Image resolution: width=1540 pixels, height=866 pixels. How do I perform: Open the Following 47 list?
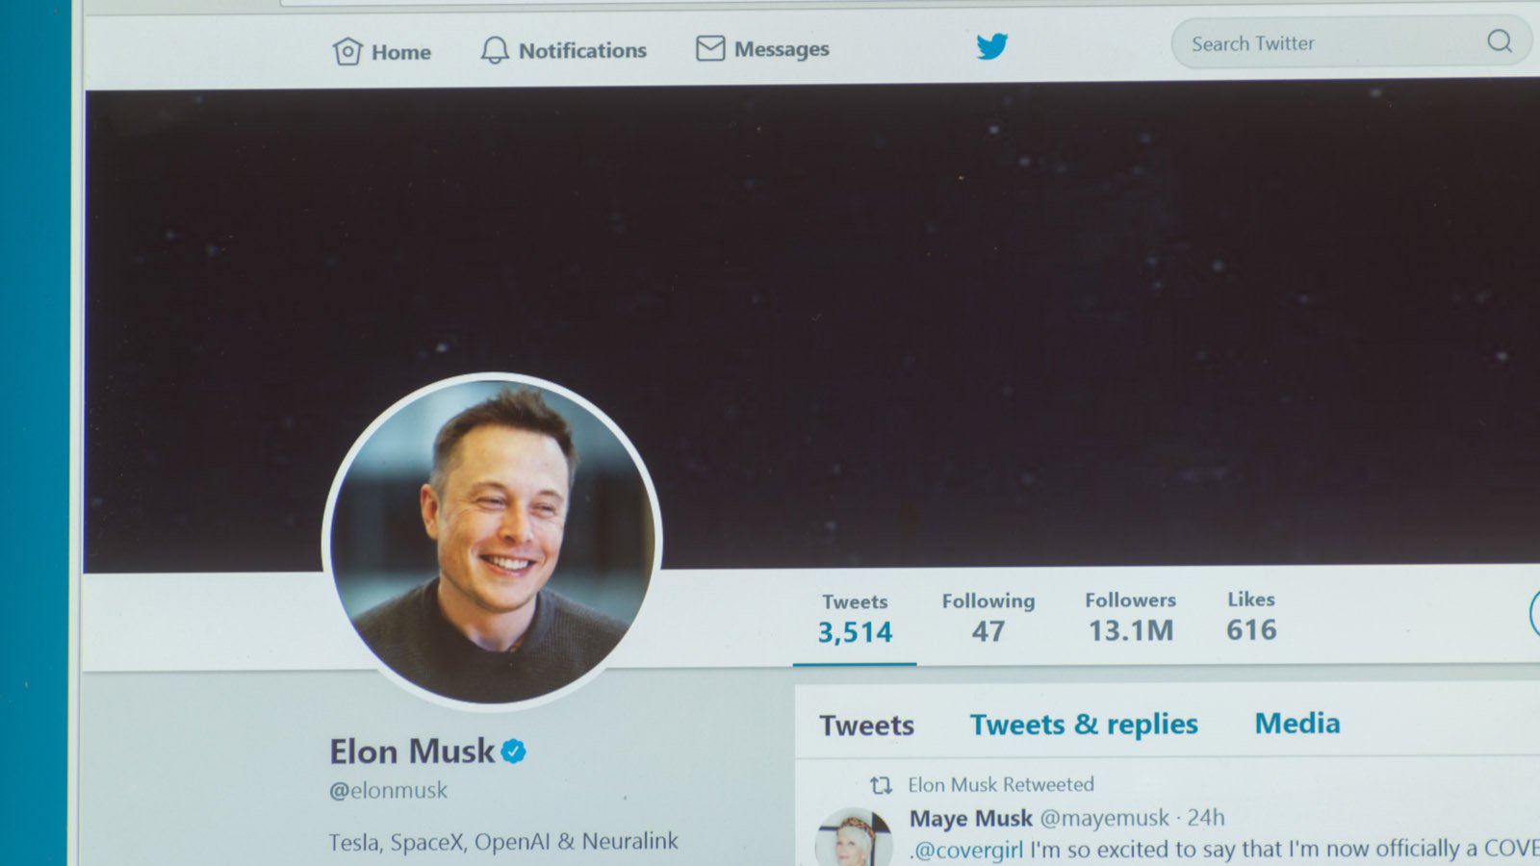tap(988, 618)
